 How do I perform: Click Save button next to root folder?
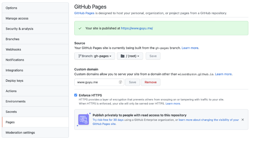pyautogui.click(x=153, y=56)
